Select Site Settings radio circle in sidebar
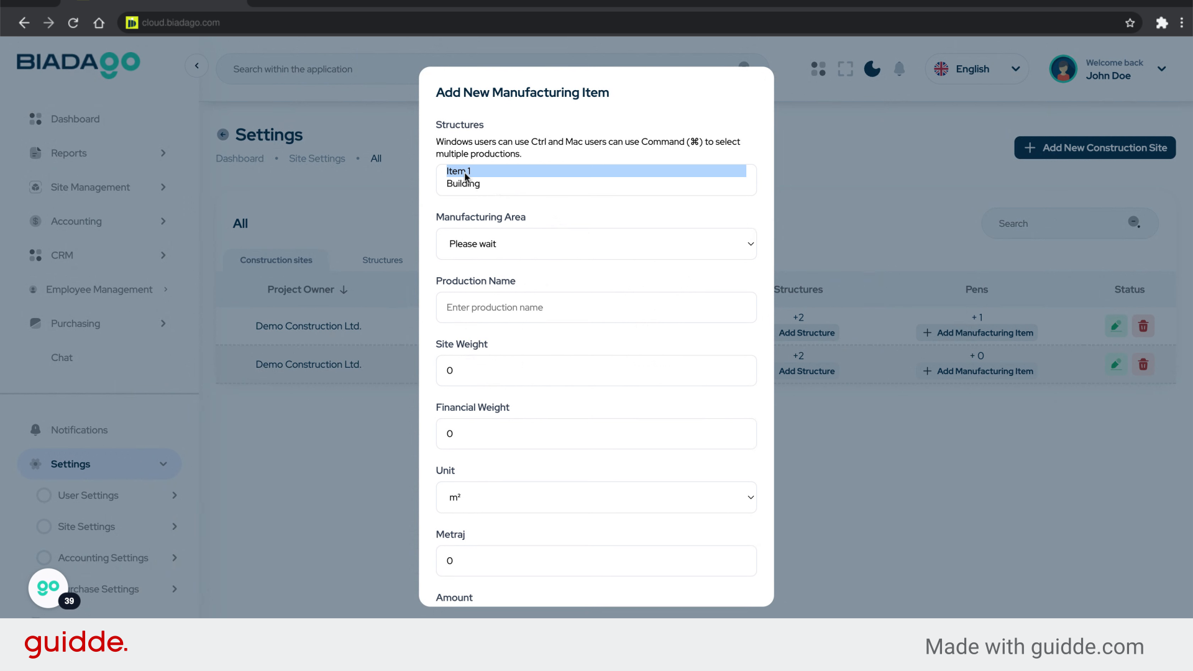 [43, 527]
